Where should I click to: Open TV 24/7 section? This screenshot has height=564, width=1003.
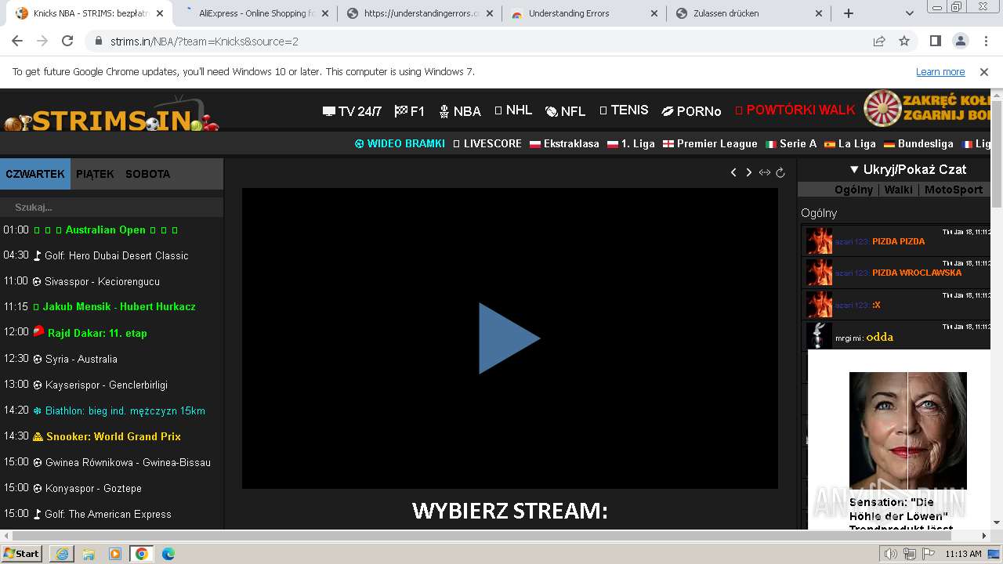pos(352,111)
